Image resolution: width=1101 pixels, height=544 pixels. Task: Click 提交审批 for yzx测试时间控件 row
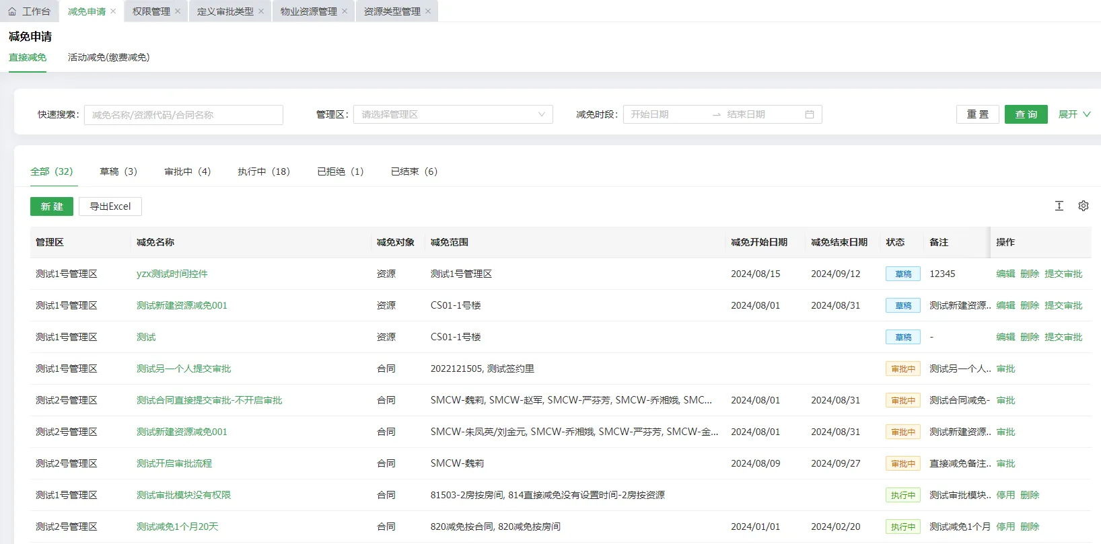(1063, 274)
